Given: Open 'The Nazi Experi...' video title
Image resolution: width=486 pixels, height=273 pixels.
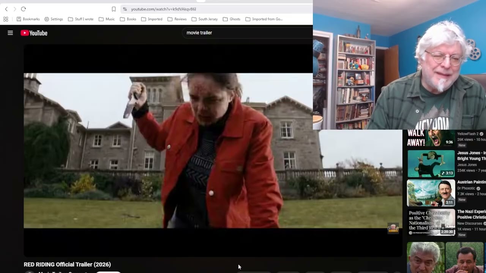Looking at the screenshot, I should click(472, 214).
